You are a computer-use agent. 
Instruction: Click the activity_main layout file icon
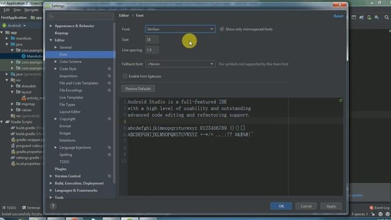coord(24,98)
